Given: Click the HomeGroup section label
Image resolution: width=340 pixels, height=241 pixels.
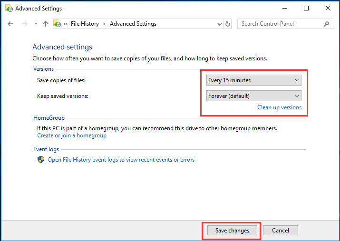Looking at the screenshot, I should point(49,118).
